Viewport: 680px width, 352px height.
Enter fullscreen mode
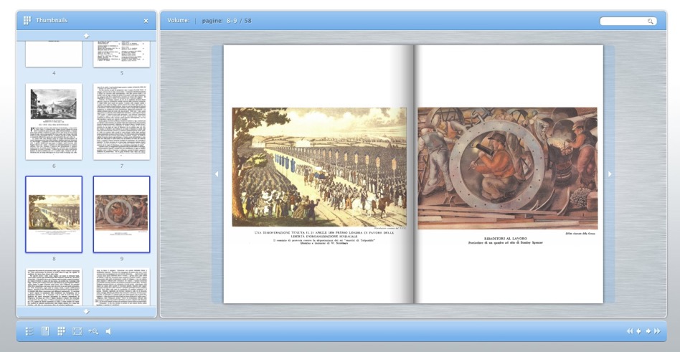[77, 331]
